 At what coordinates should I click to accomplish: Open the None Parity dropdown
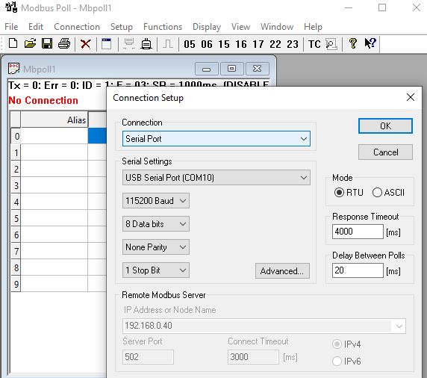[x=156, y=247]
